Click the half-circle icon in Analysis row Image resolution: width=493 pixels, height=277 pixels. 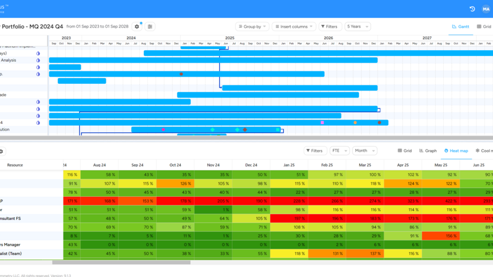click(x=38, y=60)
